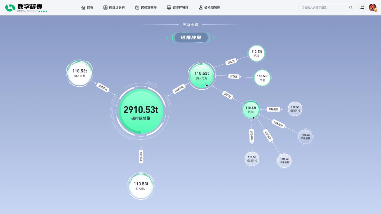Viewport: 381px width, 214px height.
Task: Select the green highlighted 购入电力 node
Action: coord(201,76)
